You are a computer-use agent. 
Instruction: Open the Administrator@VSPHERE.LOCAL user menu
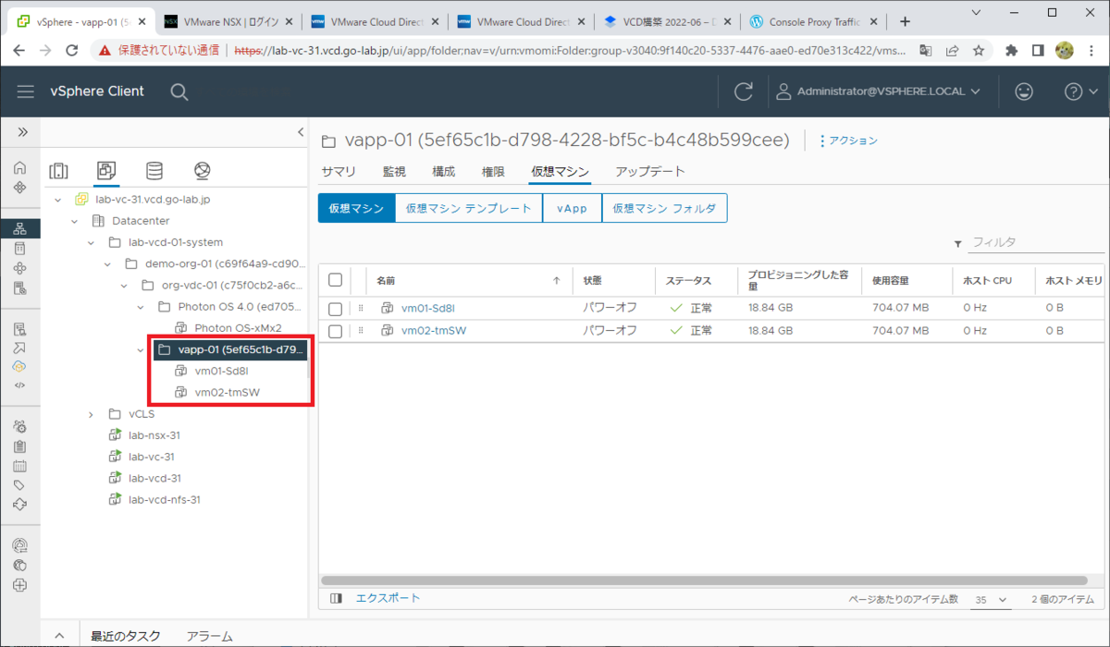(879, 92)
